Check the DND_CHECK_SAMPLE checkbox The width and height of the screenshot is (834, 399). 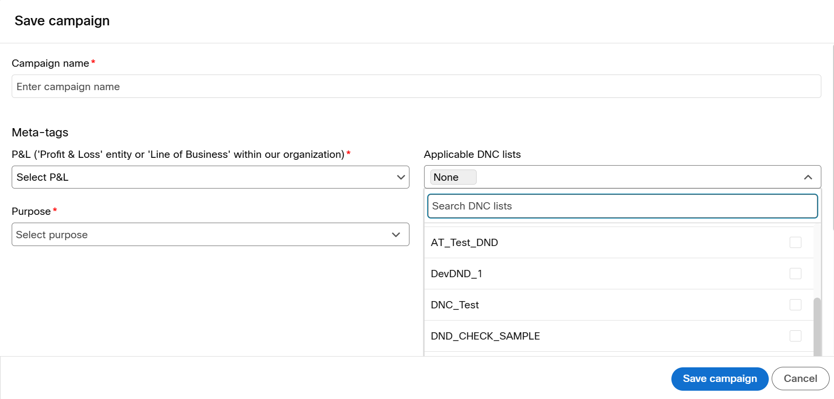point(796,336)
